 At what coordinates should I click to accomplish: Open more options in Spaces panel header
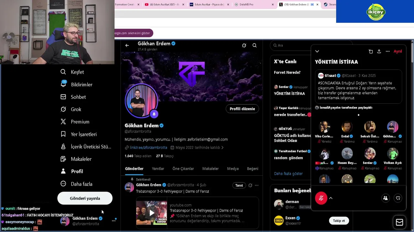tap(387, 51)
